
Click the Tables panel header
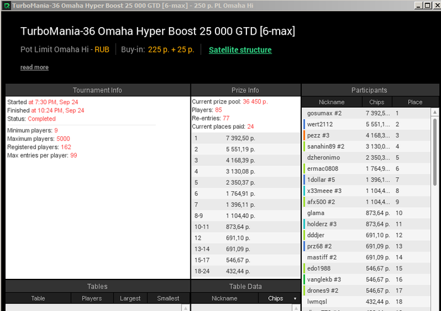[97, 286]
